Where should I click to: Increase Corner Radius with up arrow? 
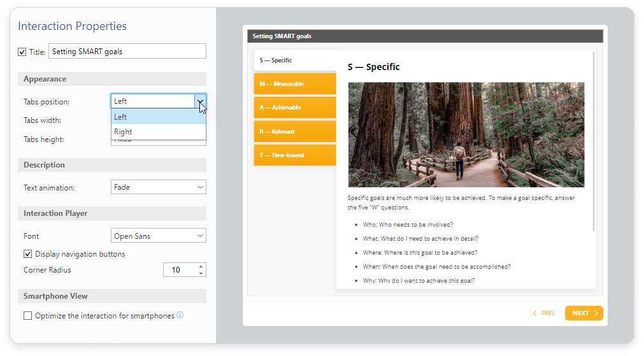pos(201,267)
